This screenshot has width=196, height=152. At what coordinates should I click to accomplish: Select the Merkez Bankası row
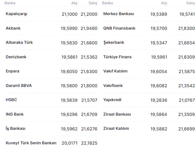point(118,14)
